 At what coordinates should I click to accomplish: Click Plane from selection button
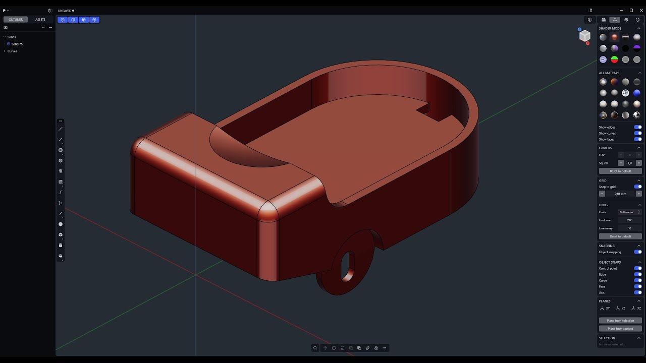620,321
